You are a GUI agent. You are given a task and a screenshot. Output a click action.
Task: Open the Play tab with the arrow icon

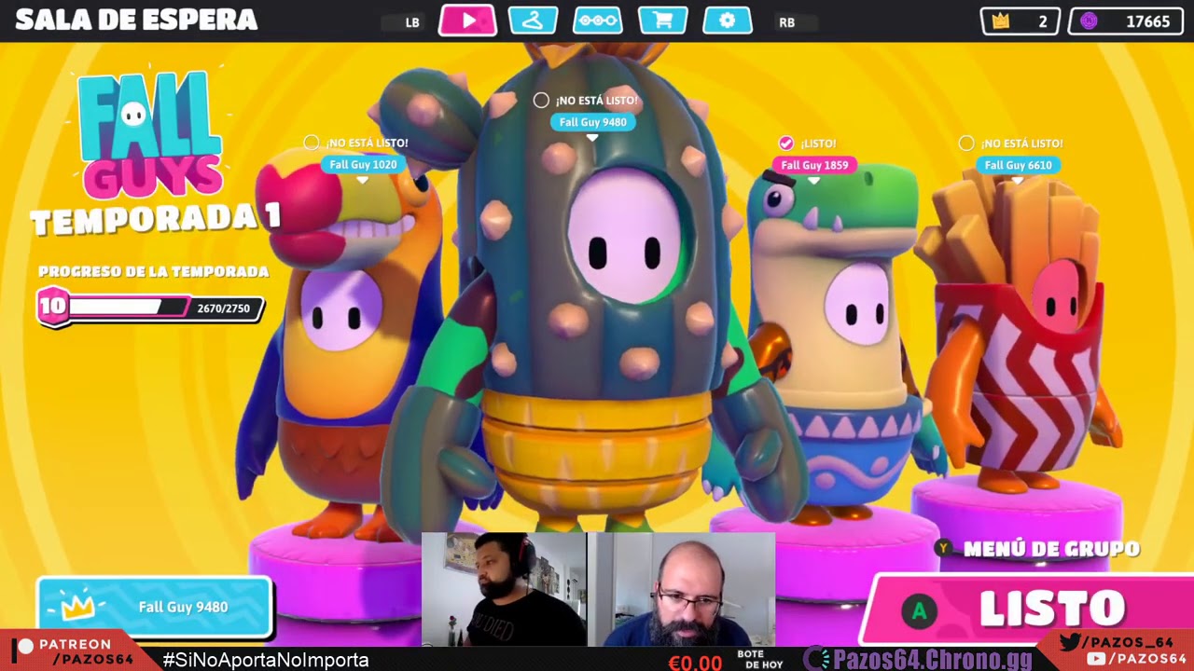click(x=467, y=21)
